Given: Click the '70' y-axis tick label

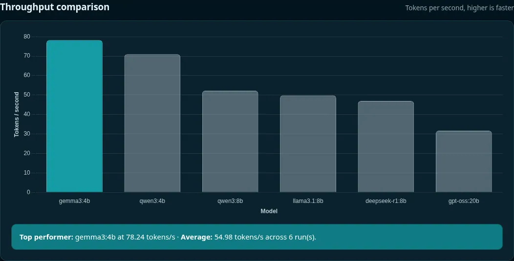Looking at the screenshot, I should point(27,56).
